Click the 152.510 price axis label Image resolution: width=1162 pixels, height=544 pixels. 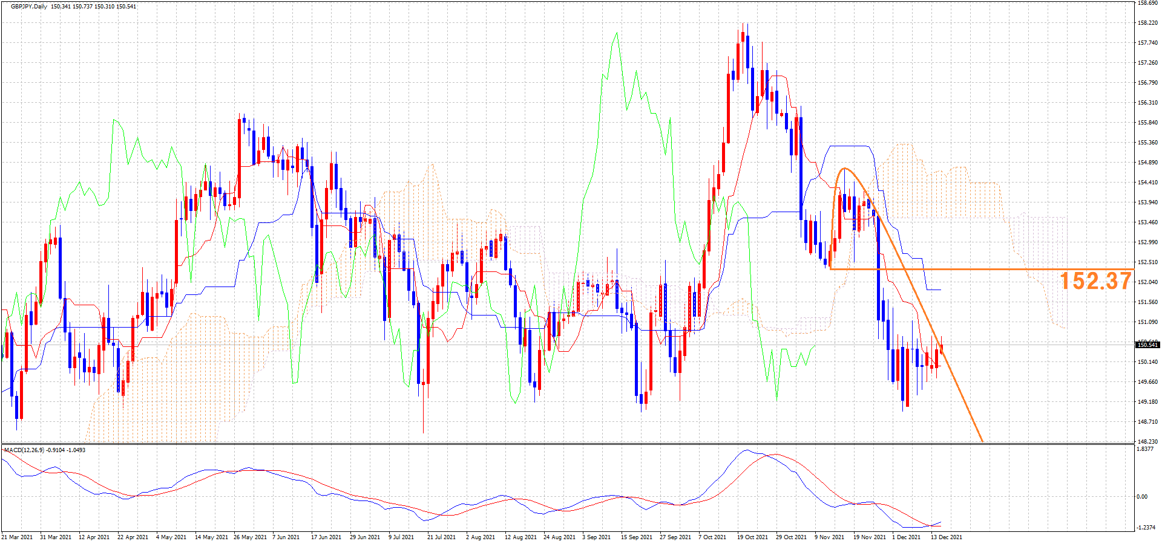[x=1148, y=262]
